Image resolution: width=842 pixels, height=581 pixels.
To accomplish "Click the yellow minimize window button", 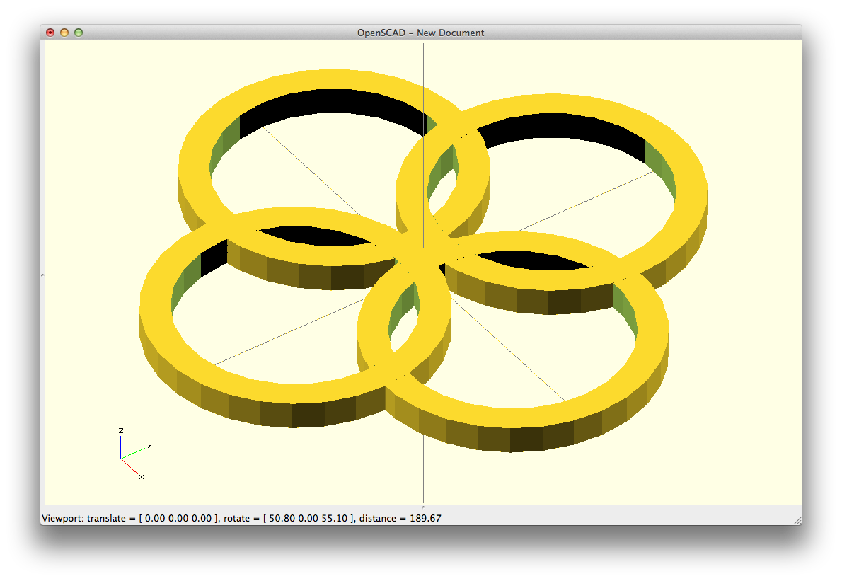I will tap(64, 33).
